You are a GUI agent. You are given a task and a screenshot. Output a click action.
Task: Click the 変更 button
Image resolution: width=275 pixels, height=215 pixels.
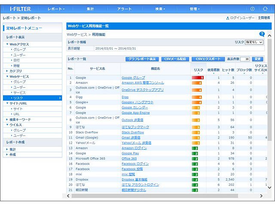point(258,59)
